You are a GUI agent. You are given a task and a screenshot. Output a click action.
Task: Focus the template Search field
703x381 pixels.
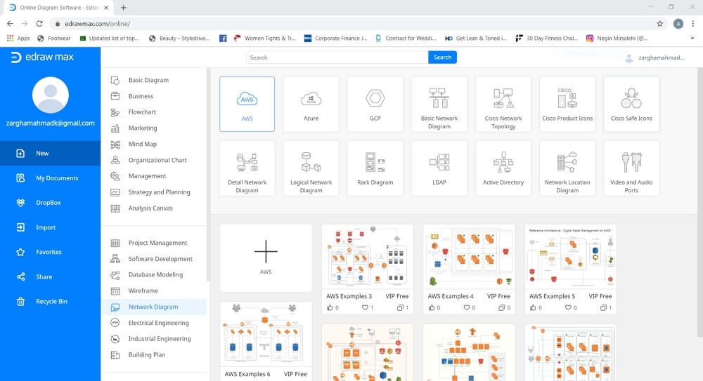pos(337,58)
